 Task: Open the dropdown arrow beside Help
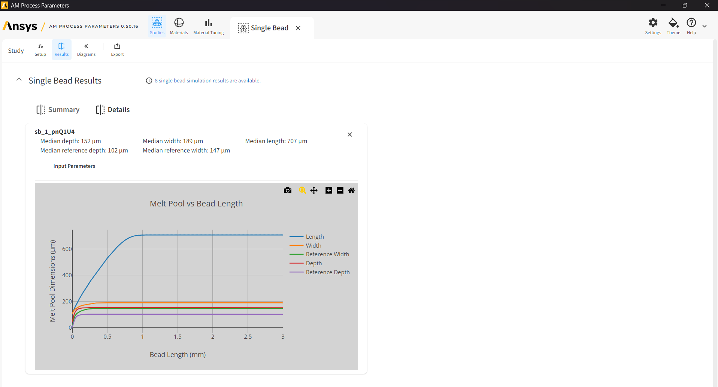pos(705,26)
